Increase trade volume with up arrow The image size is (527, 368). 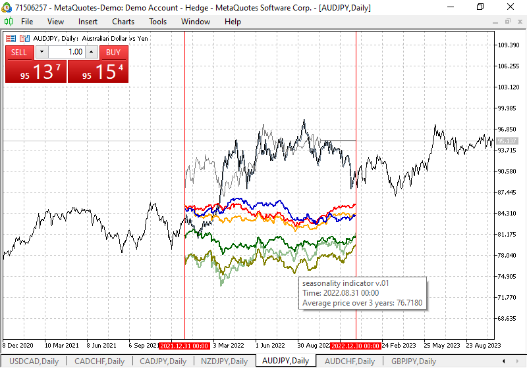(91, 52)
